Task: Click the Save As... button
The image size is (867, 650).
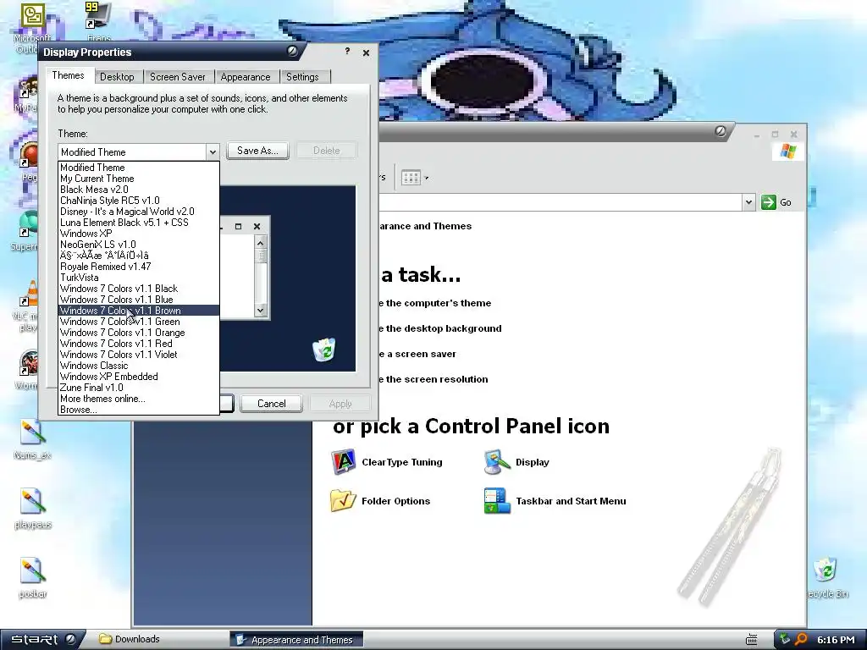Action: tap(257, 151)
